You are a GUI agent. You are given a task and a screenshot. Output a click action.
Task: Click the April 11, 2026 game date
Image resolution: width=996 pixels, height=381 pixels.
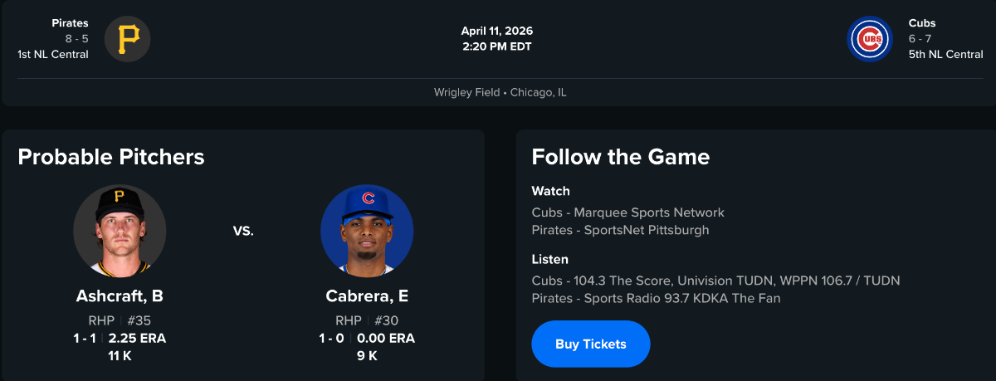click(x=497, y=31)
